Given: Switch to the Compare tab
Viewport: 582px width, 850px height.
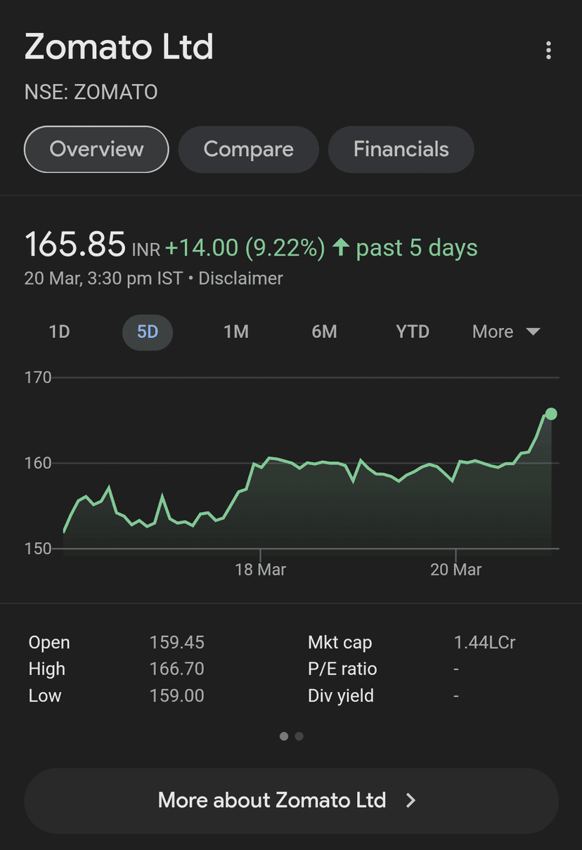Looking at the screenshot, I should [x=248, y=149].
